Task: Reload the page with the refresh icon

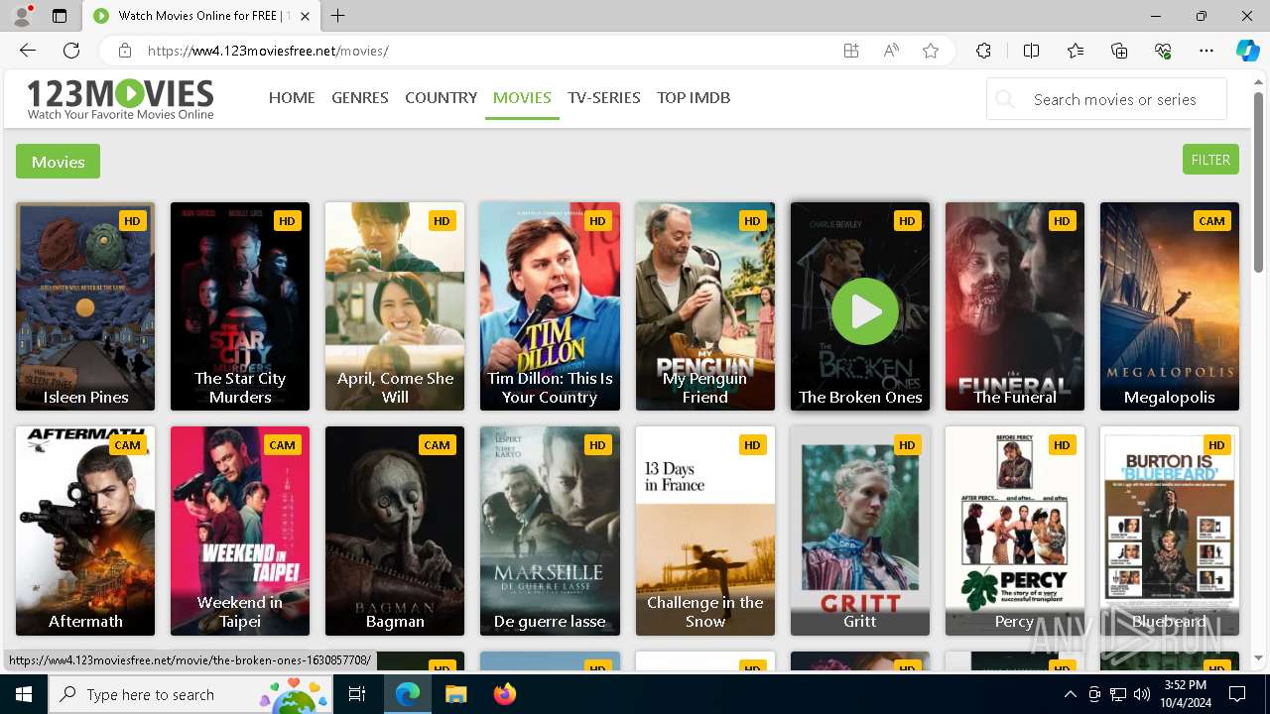Action: [71, 51]
